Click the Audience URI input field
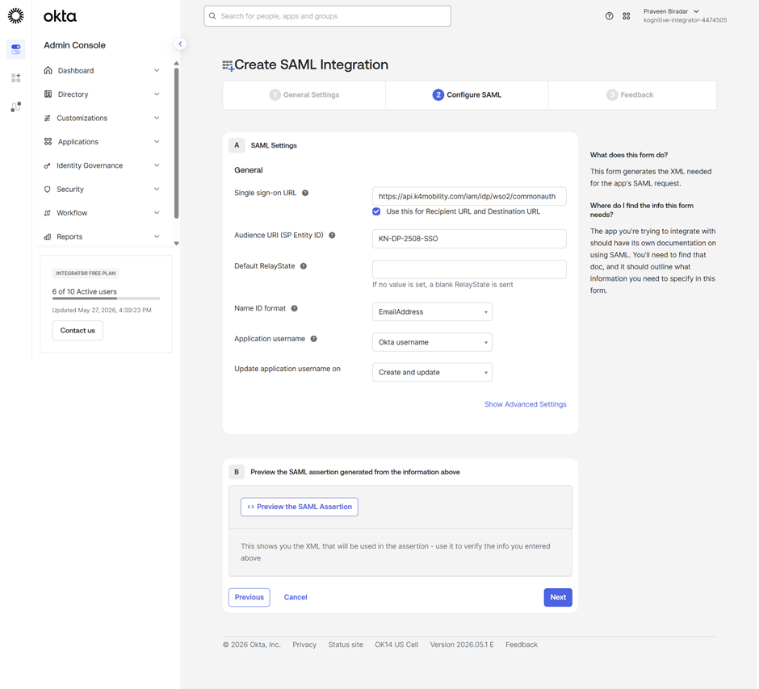Image resolution: width=759 pixels, height=689 pixels. 469,239
